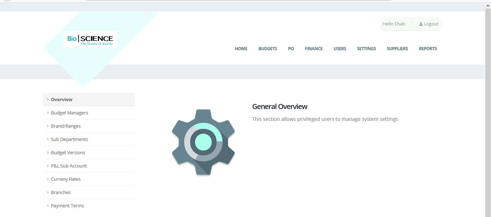Open the SUPPLIERS menu
491x217 pixels.
click(398, 49)
